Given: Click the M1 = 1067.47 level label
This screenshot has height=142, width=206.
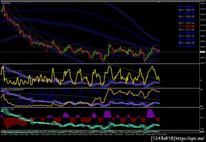Looking at the screenshot, I should point(186,36).
